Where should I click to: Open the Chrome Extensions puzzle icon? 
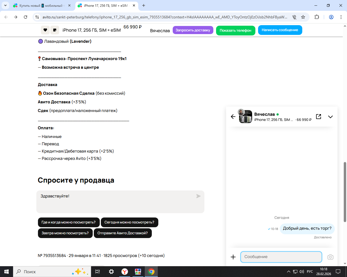[317, 17]
